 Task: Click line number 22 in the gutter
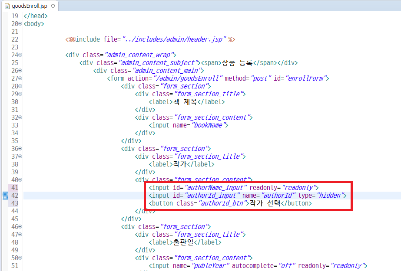tap(15, 39)
